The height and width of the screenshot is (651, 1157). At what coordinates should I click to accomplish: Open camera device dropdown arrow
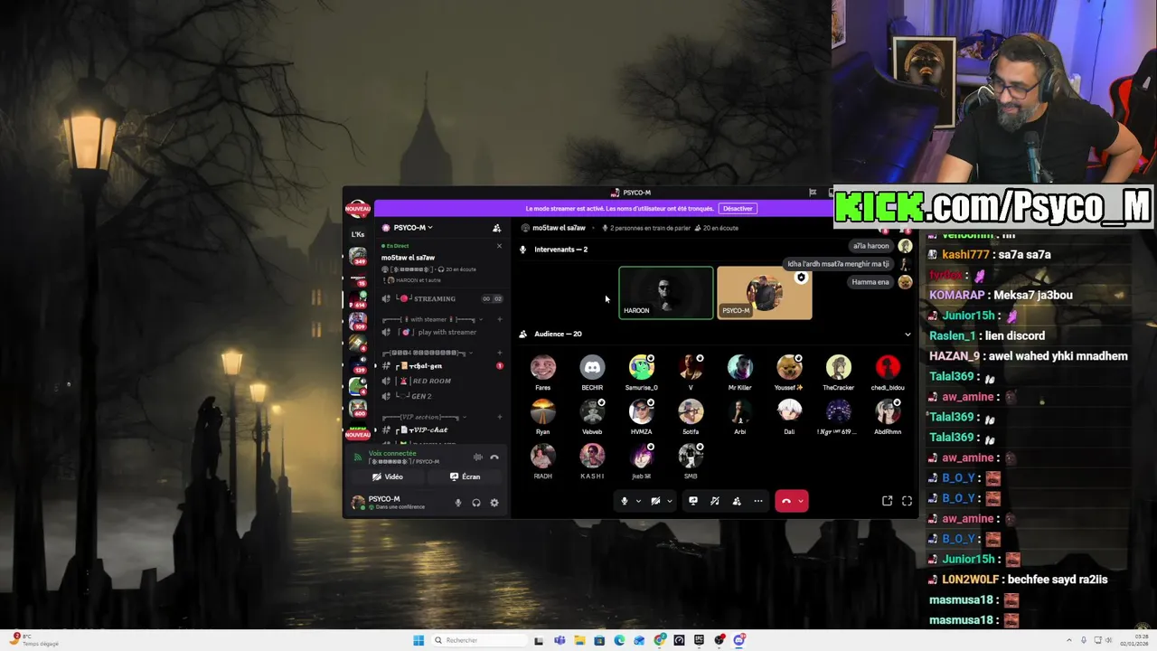pos(669,501)
